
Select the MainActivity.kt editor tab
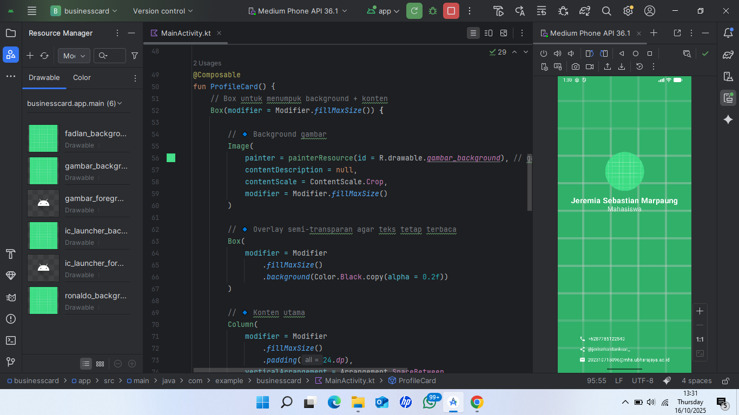186,33
